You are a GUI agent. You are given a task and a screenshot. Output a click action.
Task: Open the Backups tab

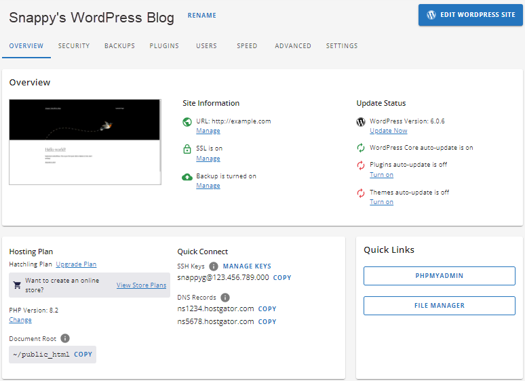point(119,46)
